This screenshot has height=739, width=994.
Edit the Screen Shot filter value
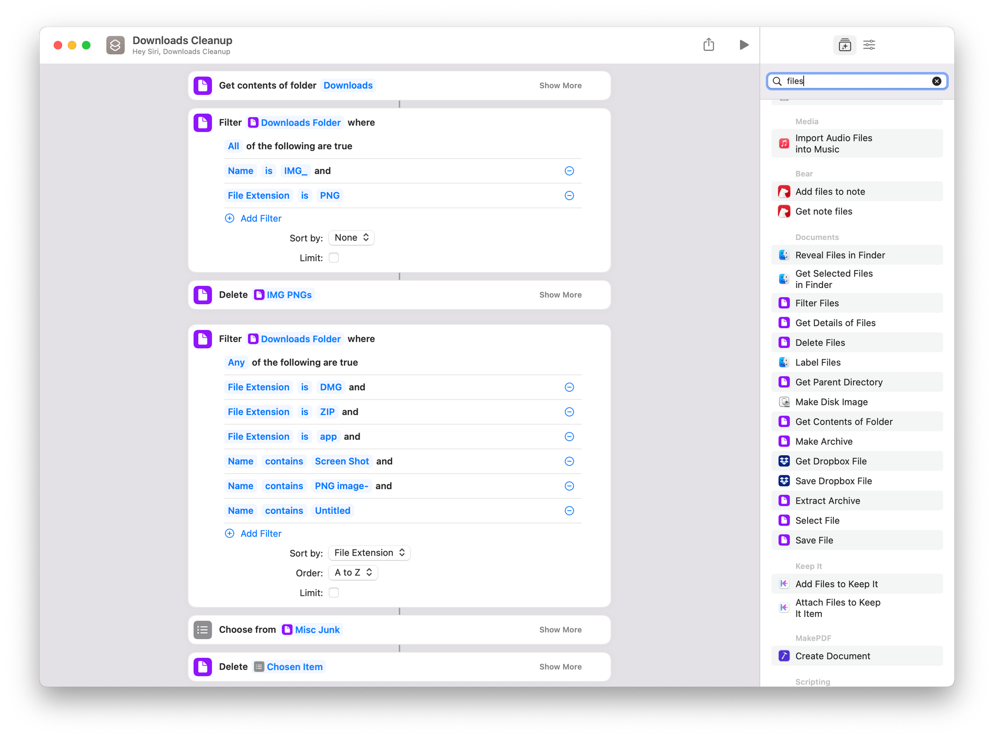pos(342,461)
